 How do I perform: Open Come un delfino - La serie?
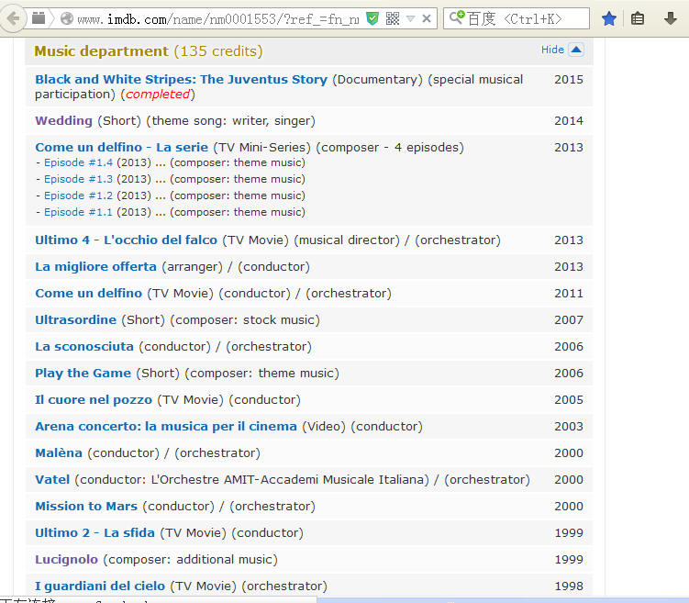pyautogui.click(x=122, y=147)
